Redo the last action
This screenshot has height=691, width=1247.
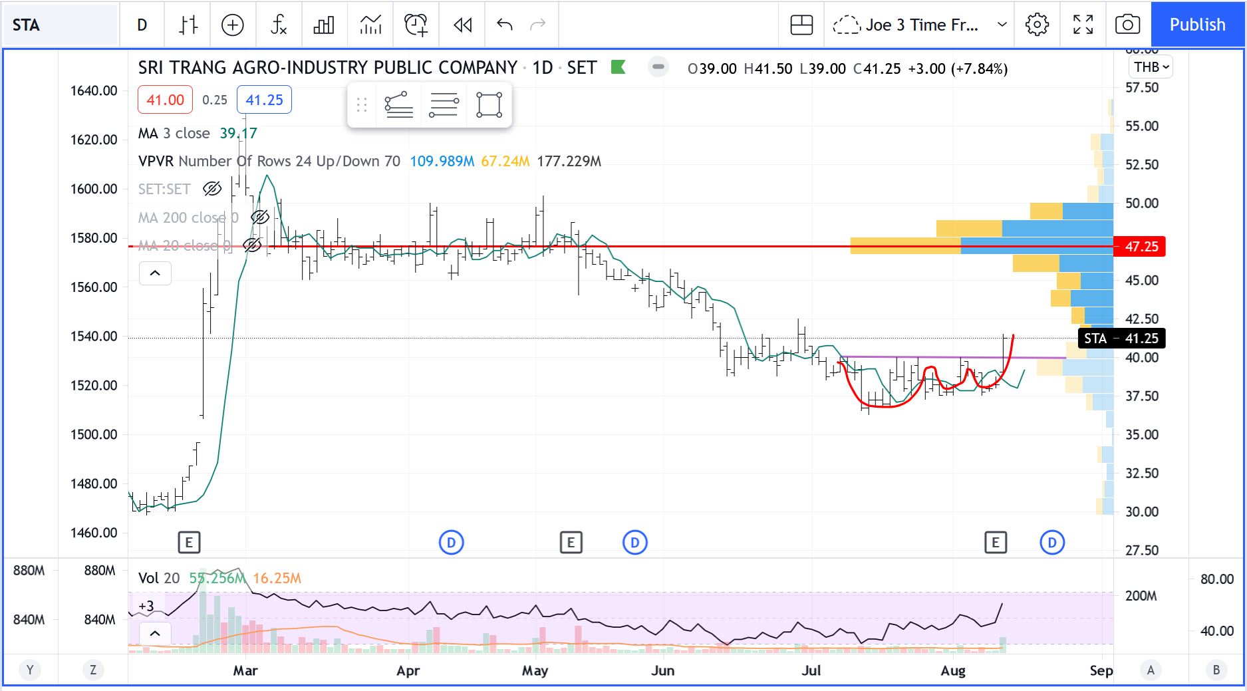[538, 25]
